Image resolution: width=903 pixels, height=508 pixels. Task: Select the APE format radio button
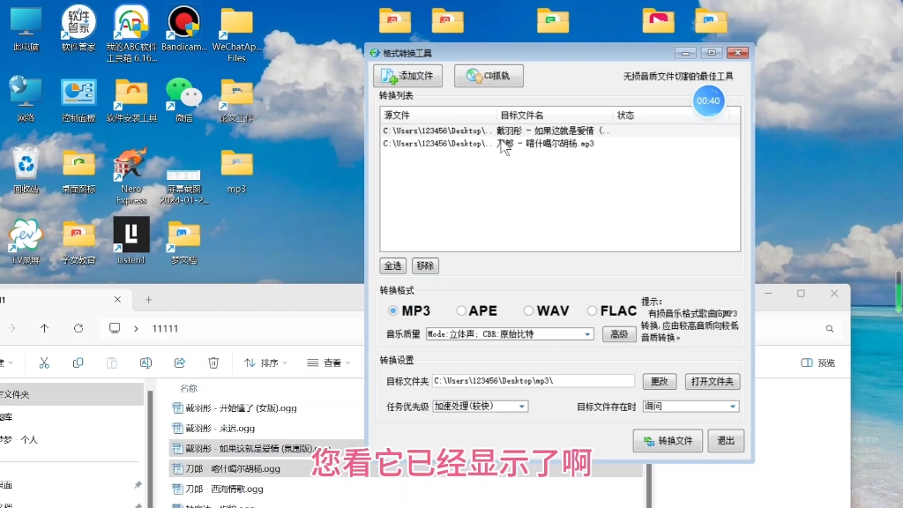pos(461,311)
